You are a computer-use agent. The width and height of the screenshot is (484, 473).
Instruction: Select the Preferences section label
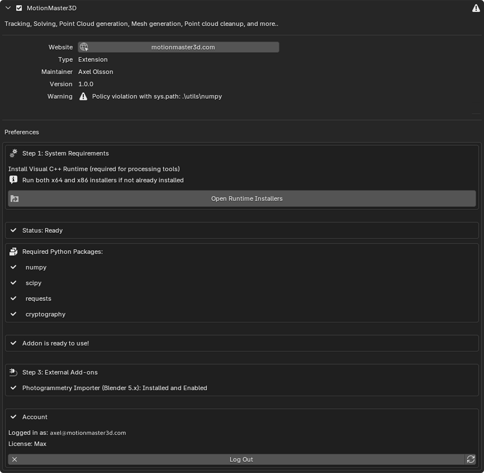click(22, 132)
